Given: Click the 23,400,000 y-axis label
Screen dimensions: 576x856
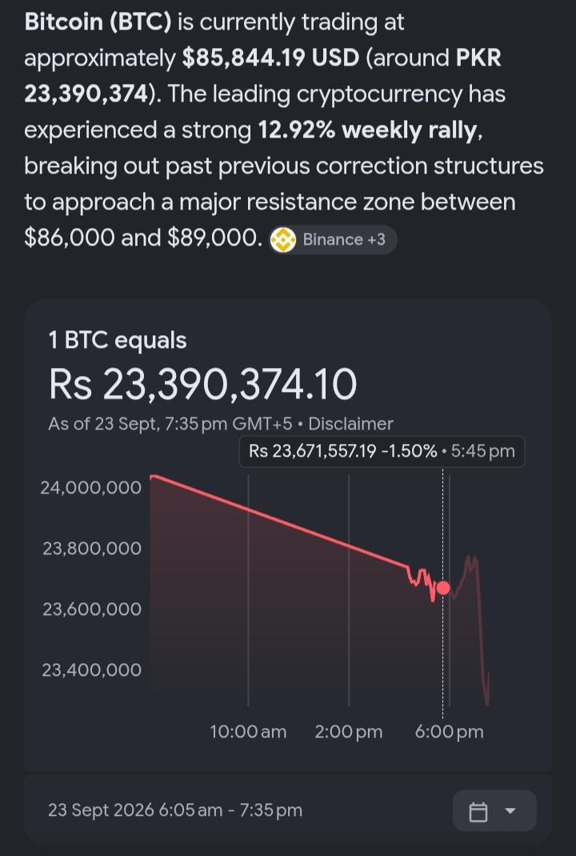Looking at the screenshot, I should [x=91, y=670].
